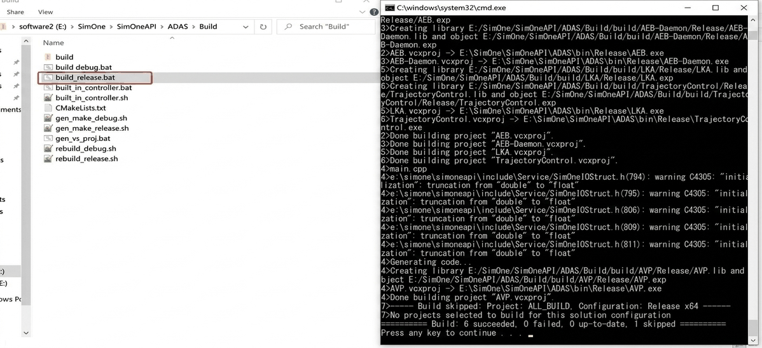Go to software2 (E:) in the address bar
Viewport: 762px width, 348px height.
[x=42, y=27]
